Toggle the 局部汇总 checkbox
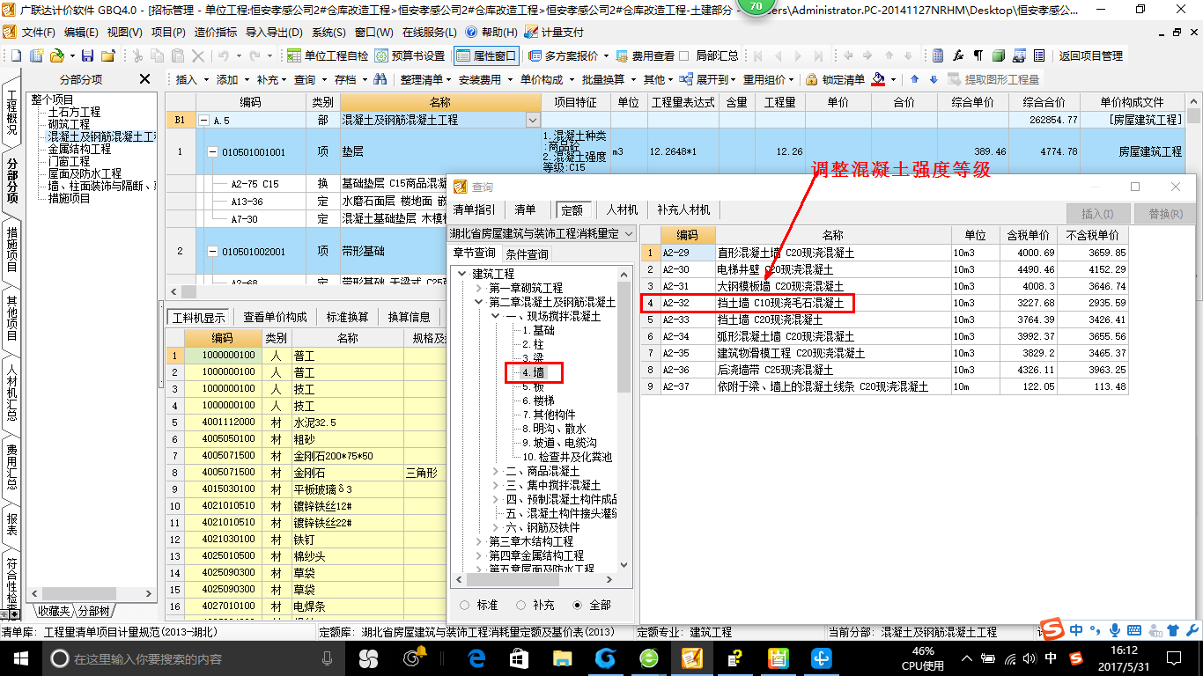 click(x=684, y=55)
